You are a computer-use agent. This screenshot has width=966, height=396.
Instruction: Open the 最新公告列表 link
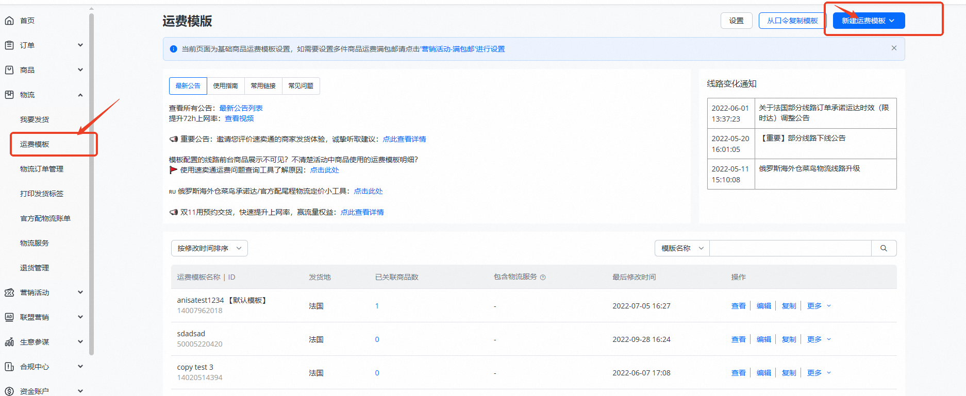(241, 108)
